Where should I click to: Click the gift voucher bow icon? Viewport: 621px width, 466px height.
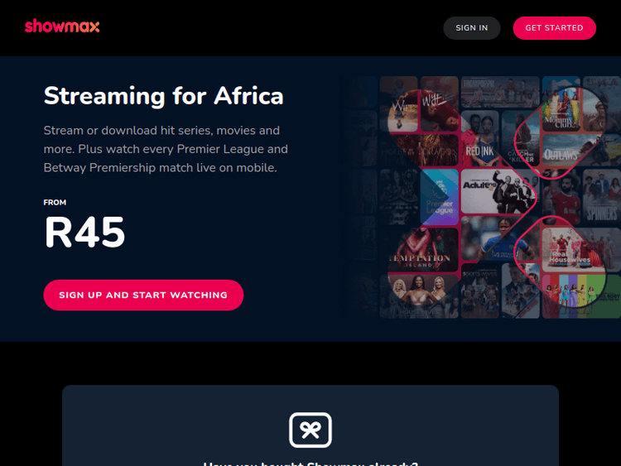click(310, 430)
